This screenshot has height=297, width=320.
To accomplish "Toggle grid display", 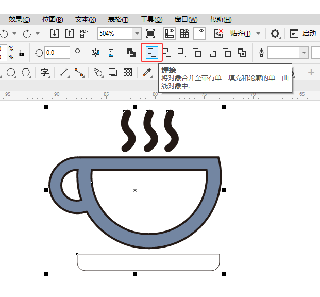I will tap(184, 34).
